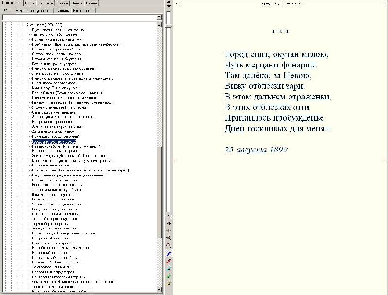The image size is (388, 295).
Task: Open poem "Я шел к блаженству. Путь блестел..."
Action: [x=60, y=107]
